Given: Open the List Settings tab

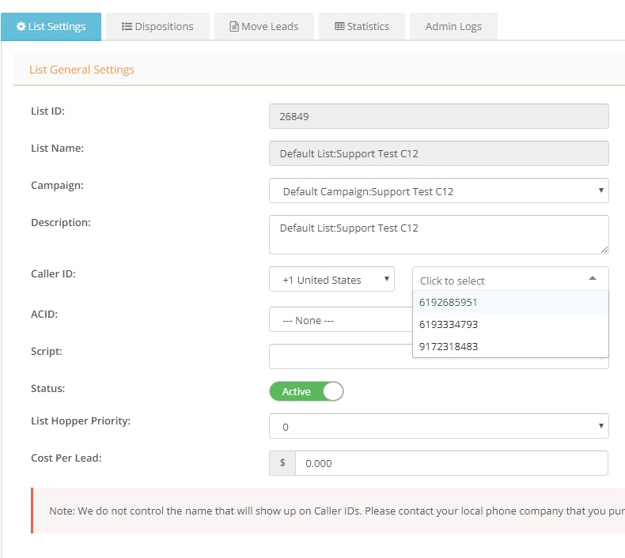Looking at the screenshot, I should pyautogui.click(x=51, y=27).
